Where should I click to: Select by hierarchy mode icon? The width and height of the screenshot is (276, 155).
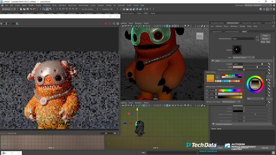pos(44,9)
